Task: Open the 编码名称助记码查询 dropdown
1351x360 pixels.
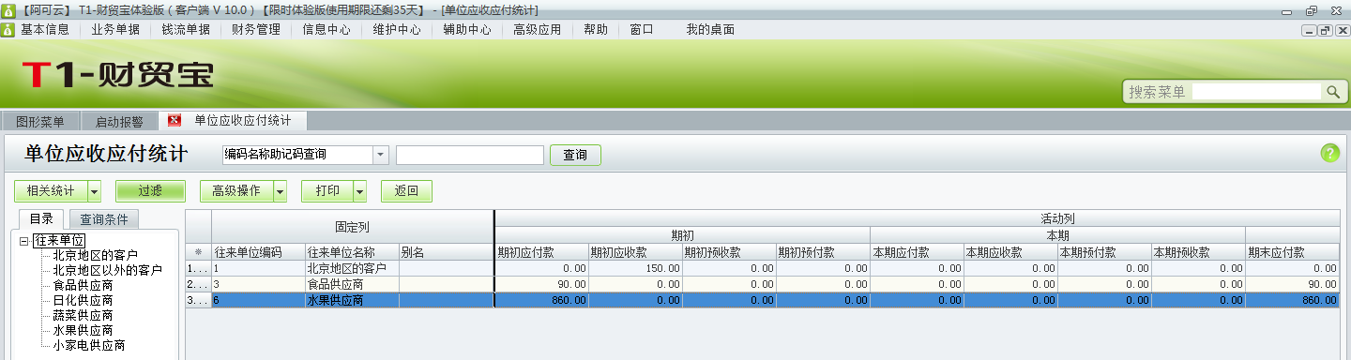Action: (x=381, y=155)
